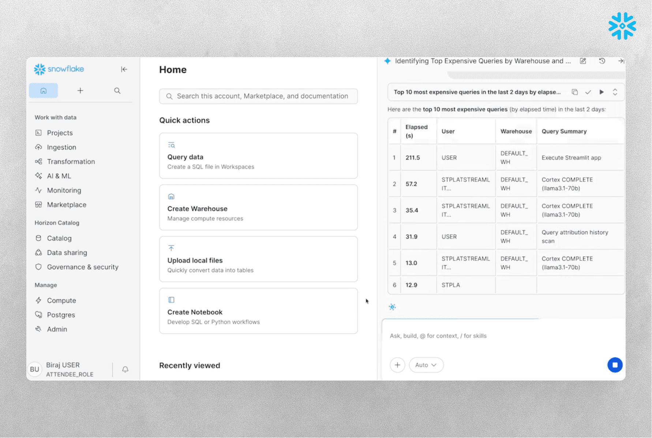
Task: Open the Auto mode dropdown
Action: coord(426,365)
